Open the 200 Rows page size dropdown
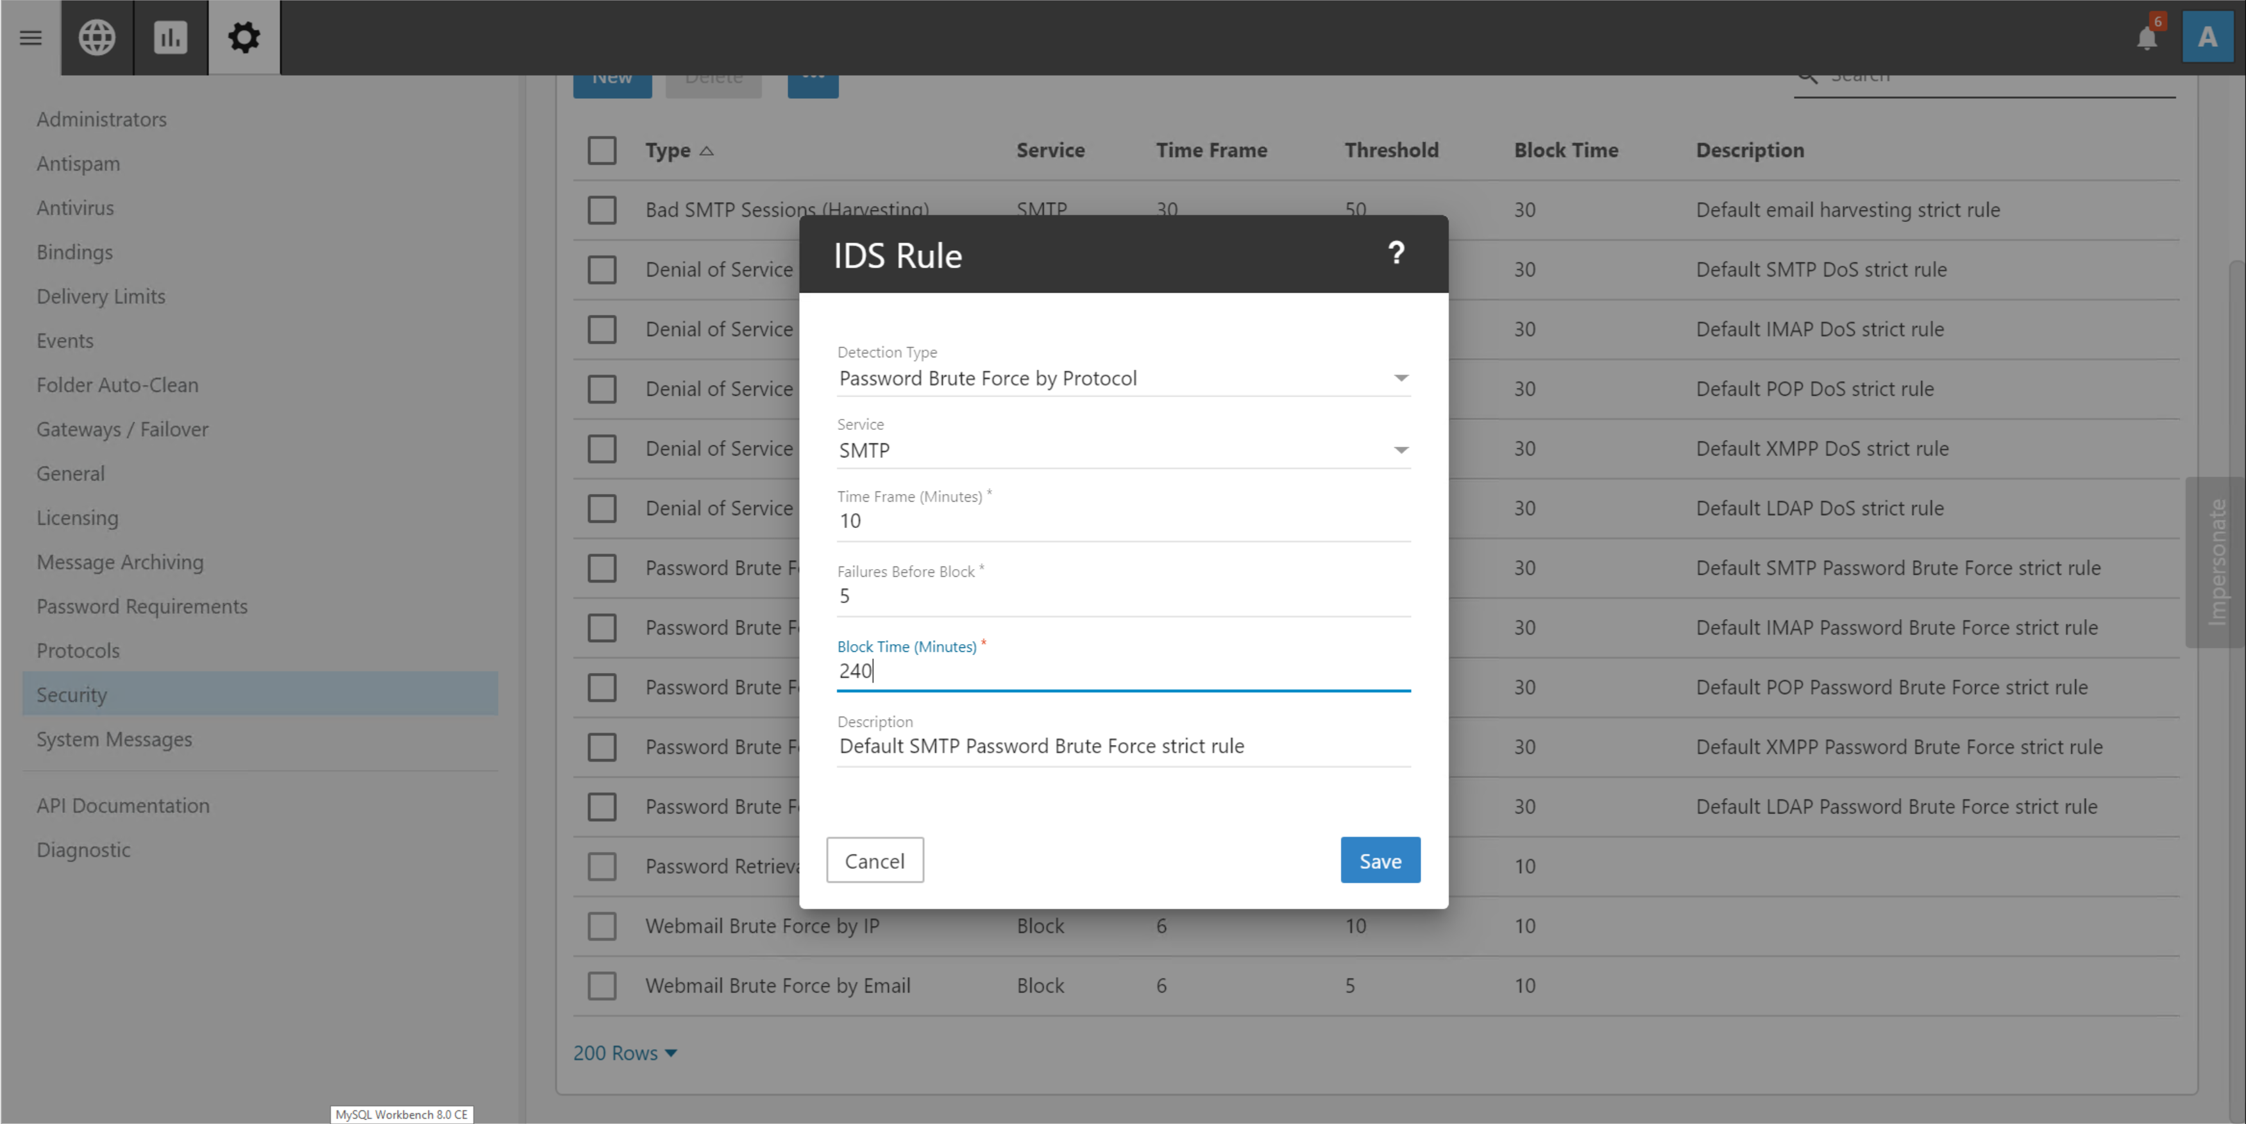The height and width of the screenshot is (1124, 2246). tap(625, 1053)
